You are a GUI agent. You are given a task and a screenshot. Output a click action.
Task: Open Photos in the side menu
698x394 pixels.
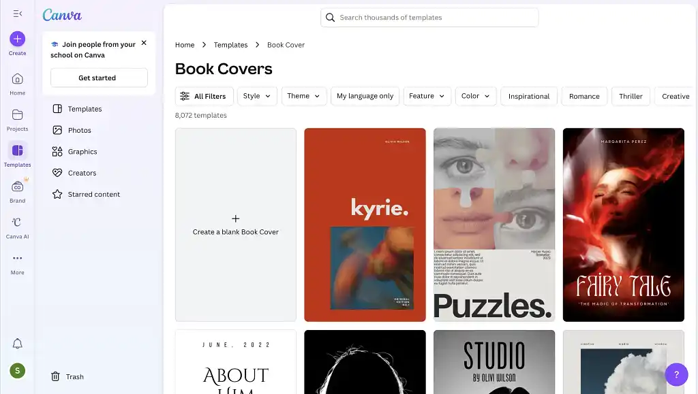click(x=79, y=130)
